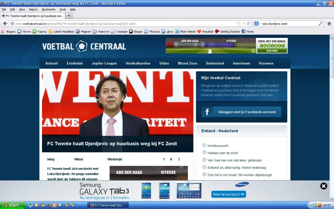Open the View menu
Screen dimensions: 334x209
coord(22,9)
